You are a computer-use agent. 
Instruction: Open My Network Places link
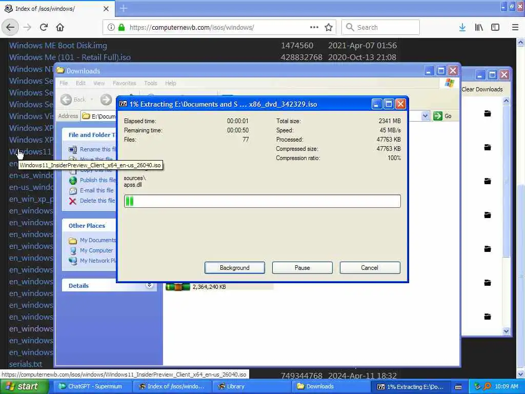pos(92,261)
